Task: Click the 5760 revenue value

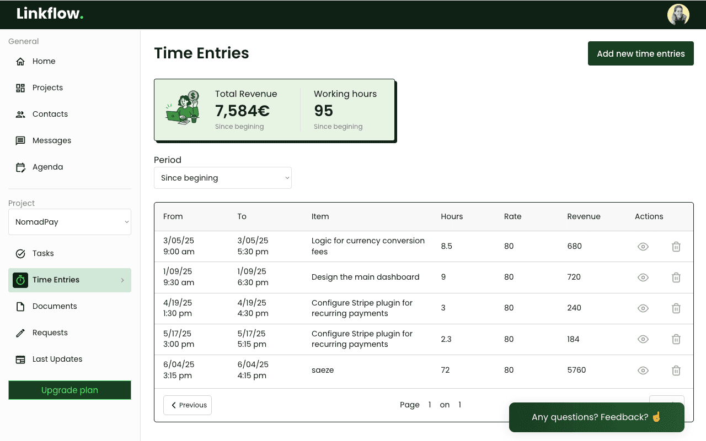Action: point(576,370)
